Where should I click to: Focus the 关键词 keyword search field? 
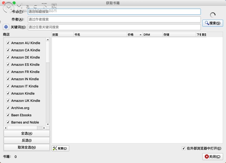(x=114, y=27)
